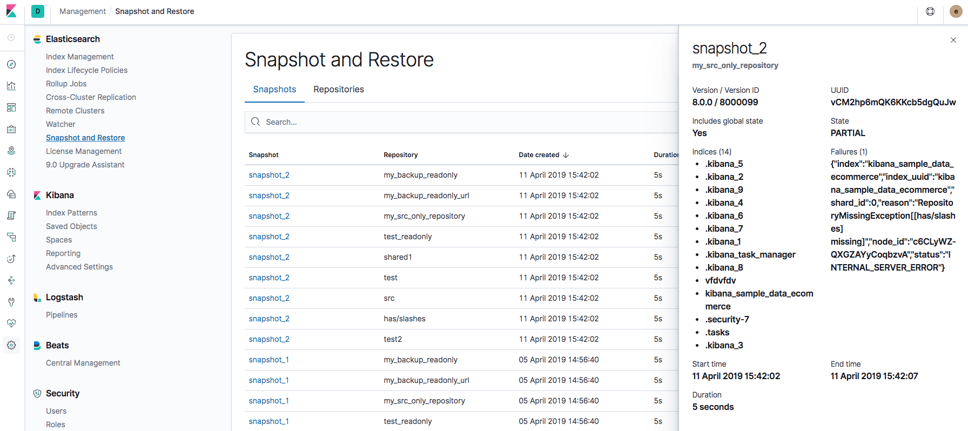968x431 pixels.
Task: Click the Kibana logo in the top corner
Action: tap(11, 11)
